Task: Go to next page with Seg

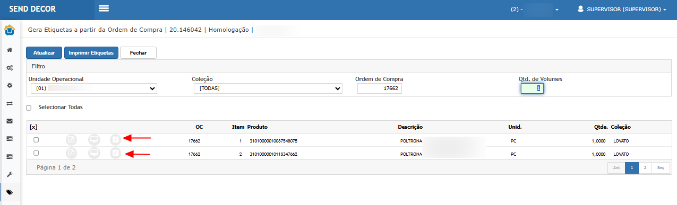Action: 661,167
